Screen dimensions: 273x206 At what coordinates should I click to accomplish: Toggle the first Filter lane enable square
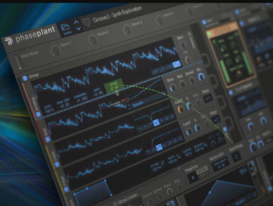pyautogui.click(x=57, y=164)
